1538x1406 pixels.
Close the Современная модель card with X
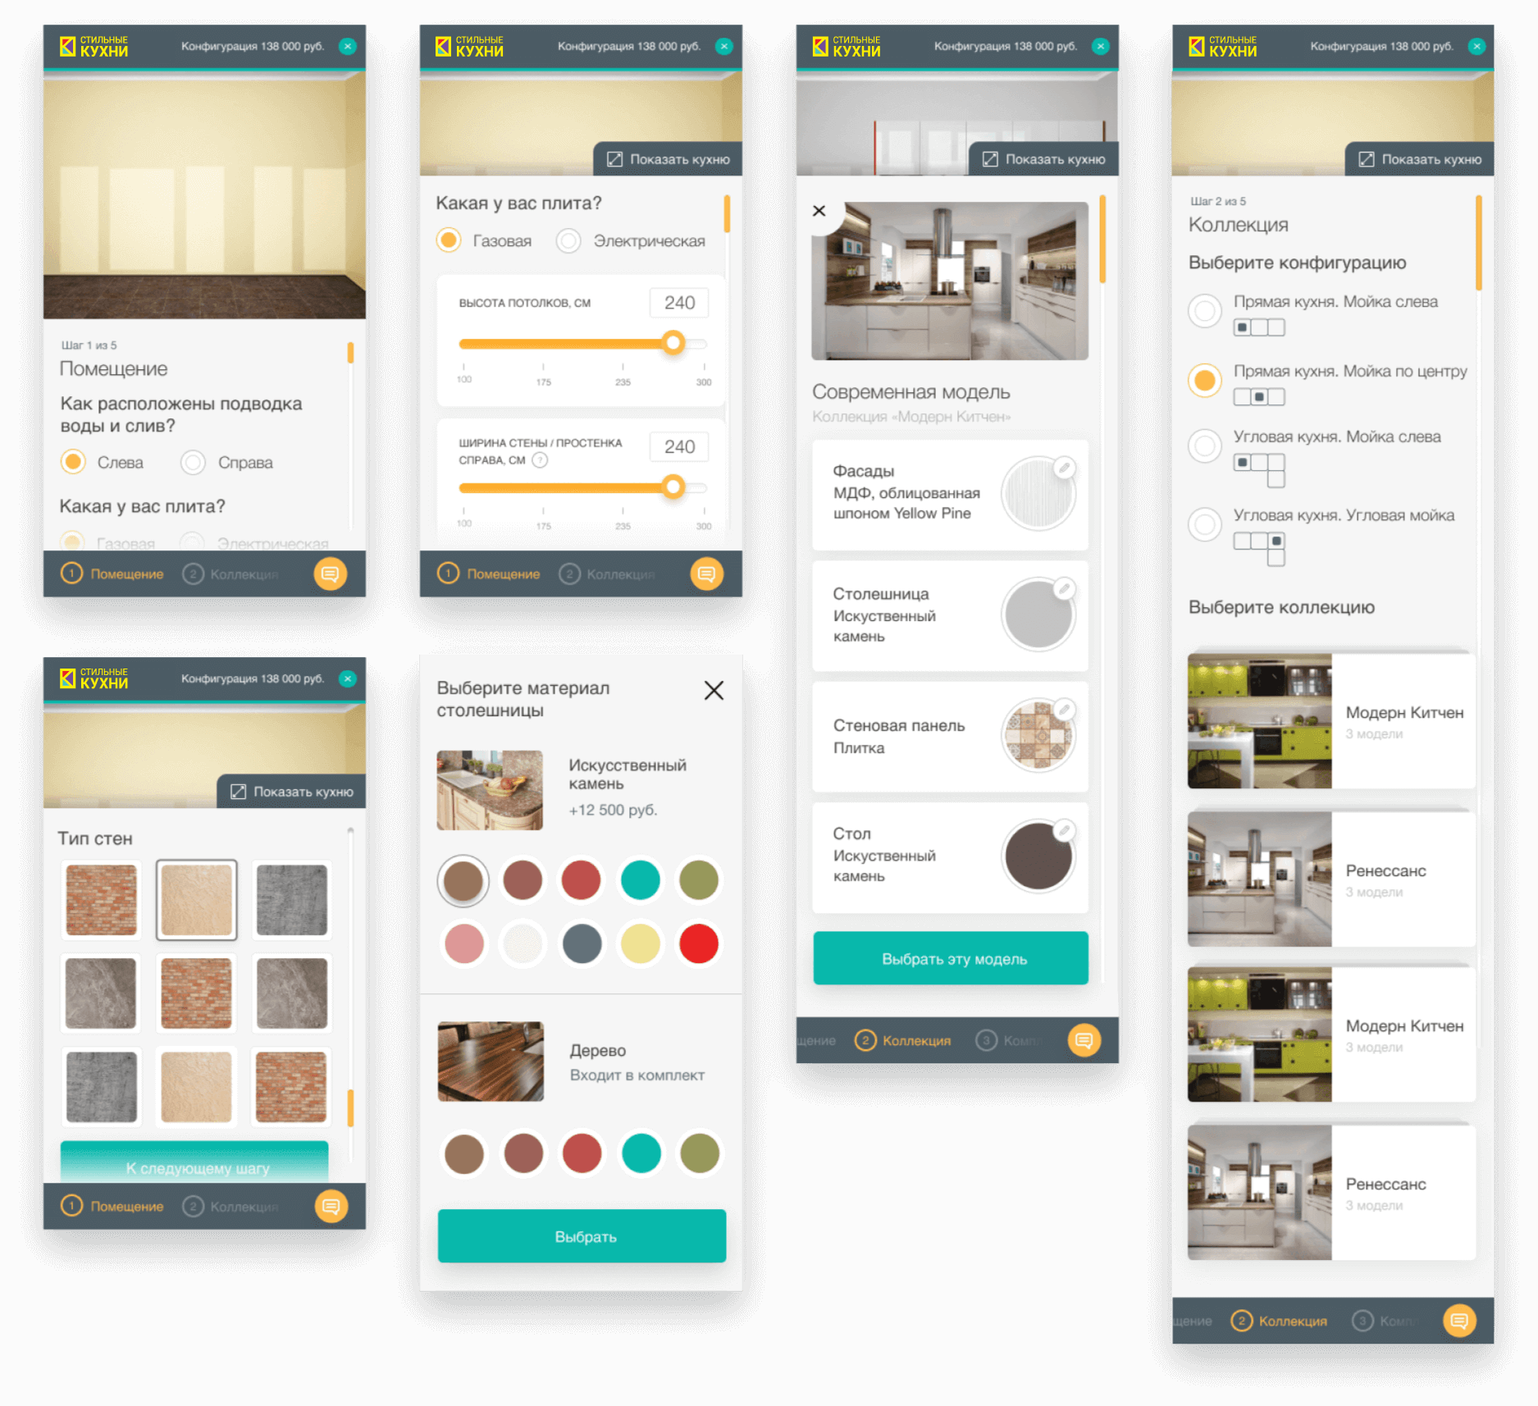819,211
